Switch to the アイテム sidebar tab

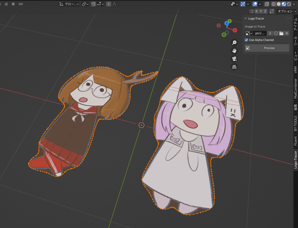tap(296, 25)
